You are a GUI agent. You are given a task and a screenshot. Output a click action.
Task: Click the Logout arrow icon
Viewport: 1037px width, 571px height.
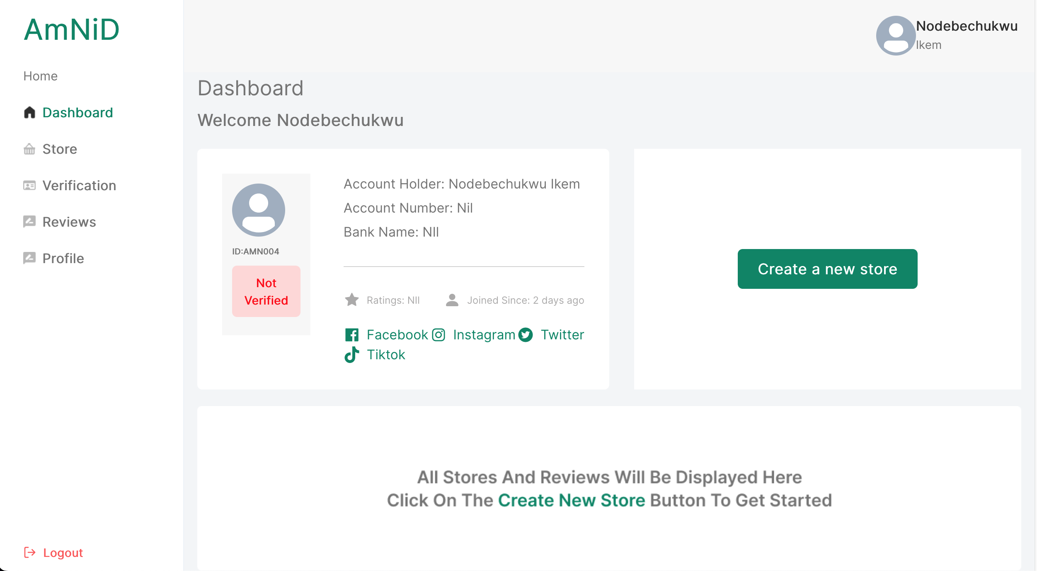[30, 552]
